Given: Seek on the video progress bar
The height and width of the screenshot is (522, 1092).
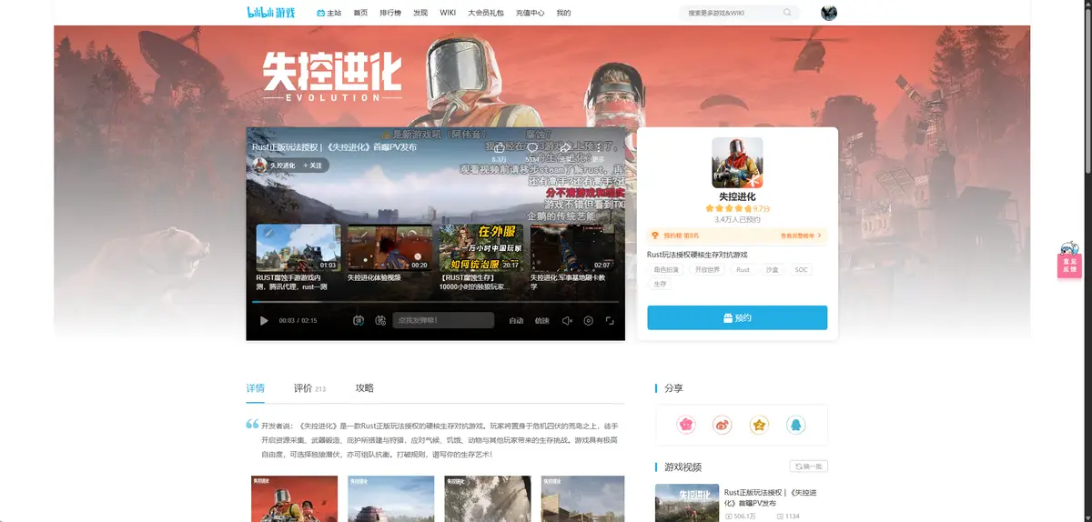Looking at the screenshot, I should (x=436, y=301).
